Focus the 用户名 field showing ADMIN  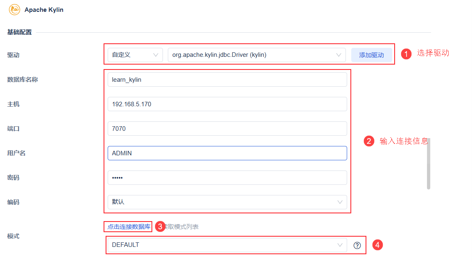coord(227,153)
